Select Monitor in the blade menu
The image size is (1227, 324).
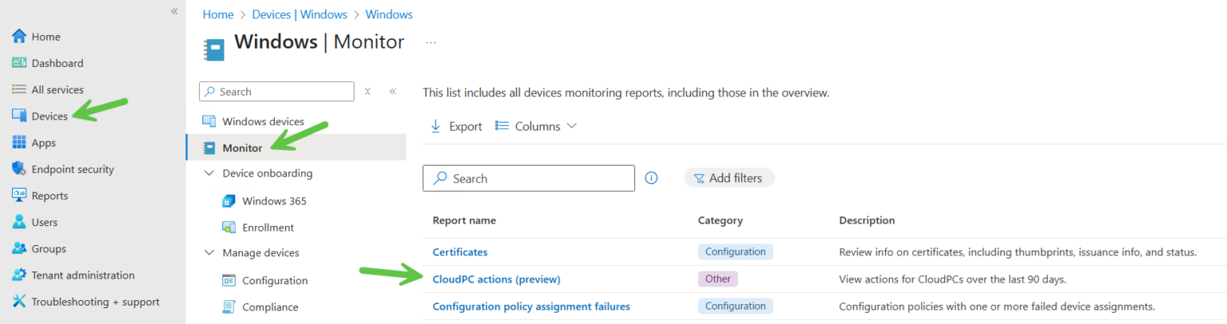pyautogui.click(x=296, y=148)
